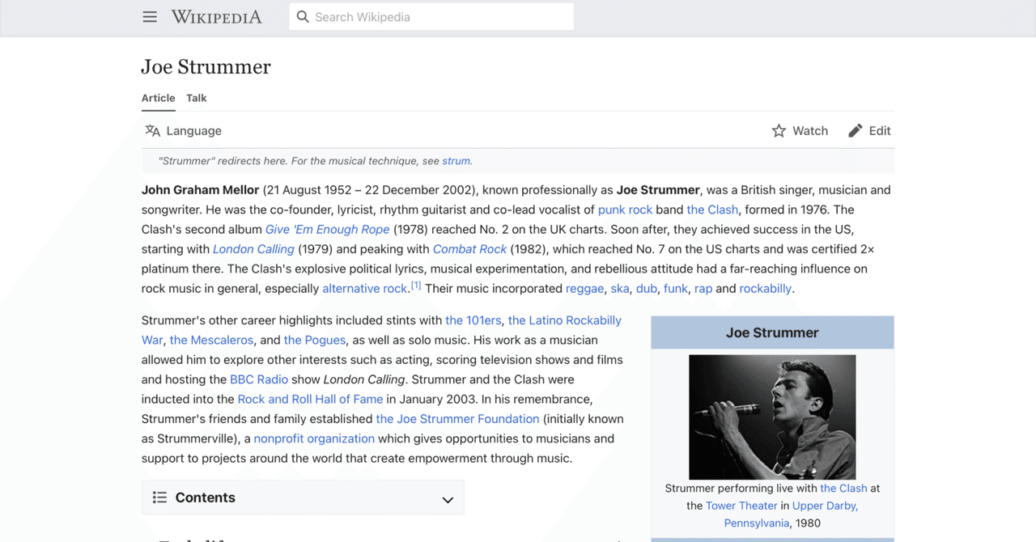
Task: Click the search magnifying glass icon
Action: (303, 16)
